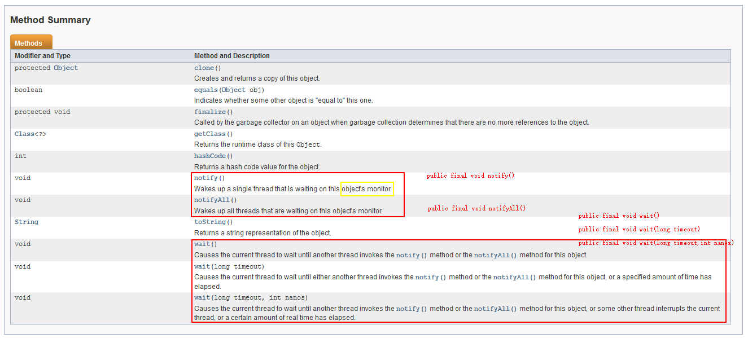The width and height of the screenshot is (748, 338).
Task: Click notify() code in wait() description
Action: [412, 255]
